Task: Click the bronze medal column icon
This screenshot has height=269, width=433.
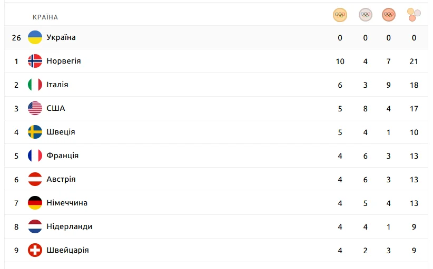Action: tap(388, 15)
